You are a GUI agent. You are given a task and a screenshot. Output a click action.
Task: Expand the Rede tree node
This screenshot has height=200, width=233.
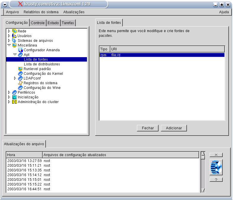pyautogui.click(x=9, y=31)
